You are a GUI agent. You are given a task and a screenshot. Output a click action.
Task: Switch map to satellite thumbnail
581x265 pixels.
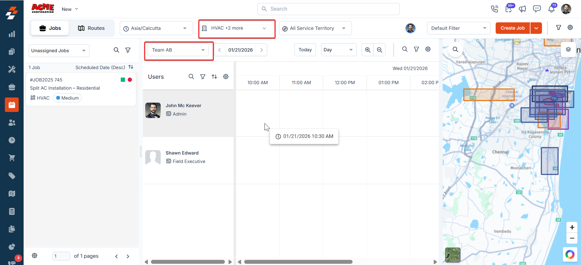(x=453, y=255)
